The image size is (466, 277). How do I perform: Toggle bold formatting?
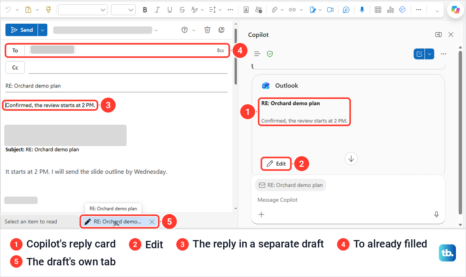pyautogui.click(x=145, y=10)
